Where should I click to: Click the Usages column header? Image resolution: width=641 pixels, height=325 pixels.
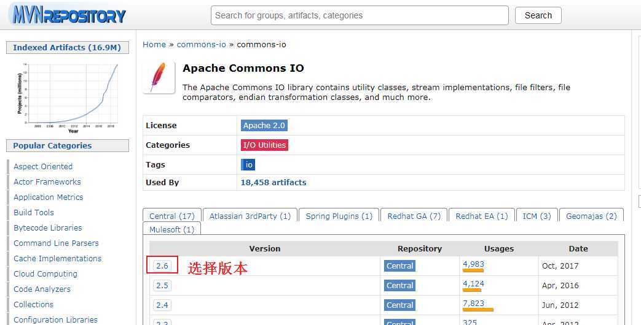tap(499, 249)
